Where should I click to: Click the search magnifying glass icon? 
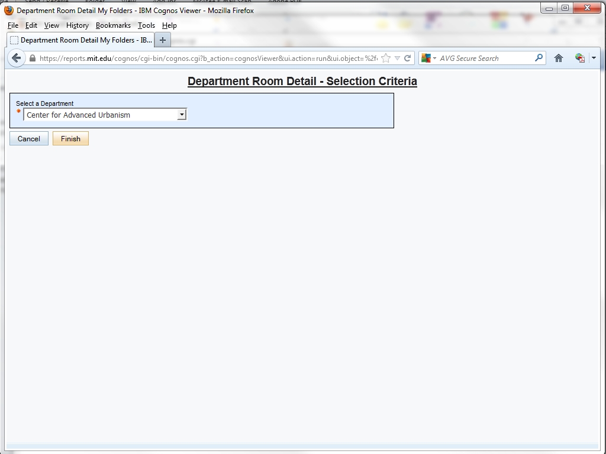coord(539,58)
